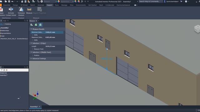Click the color wheel right of Appearance dropdown
200x112 pixels.
75,2
